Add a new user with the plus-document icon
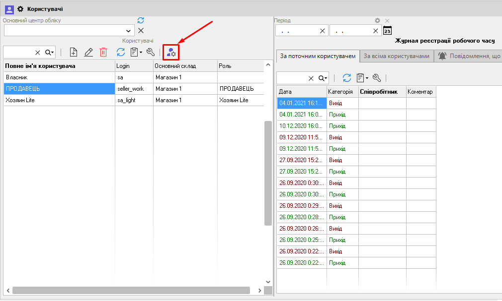 74,52
